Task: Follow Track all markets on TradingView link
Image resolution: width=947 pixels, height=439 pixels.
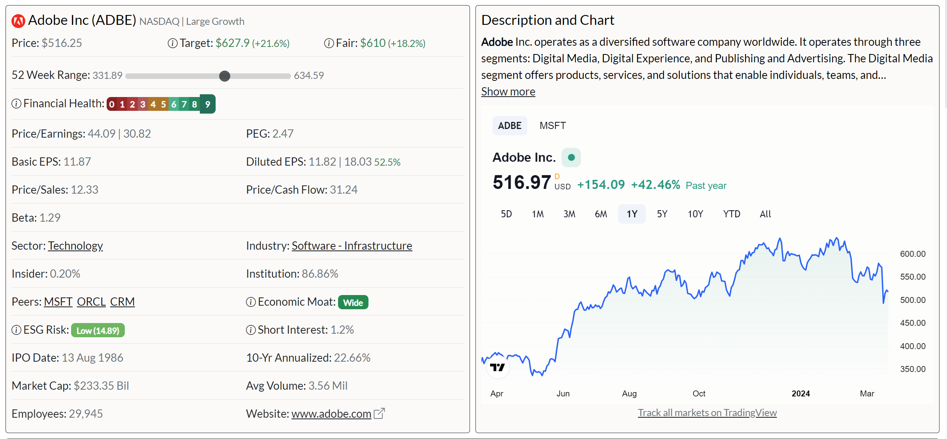Action: [707, 413]
